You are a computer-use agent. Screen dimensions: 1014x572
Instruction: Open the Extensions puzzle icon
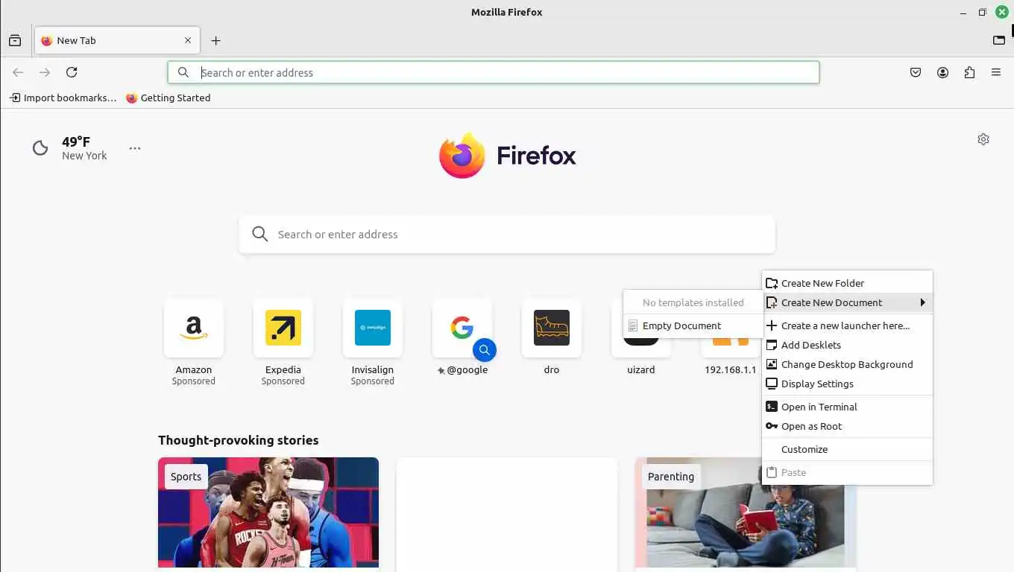tap(969, 72)
